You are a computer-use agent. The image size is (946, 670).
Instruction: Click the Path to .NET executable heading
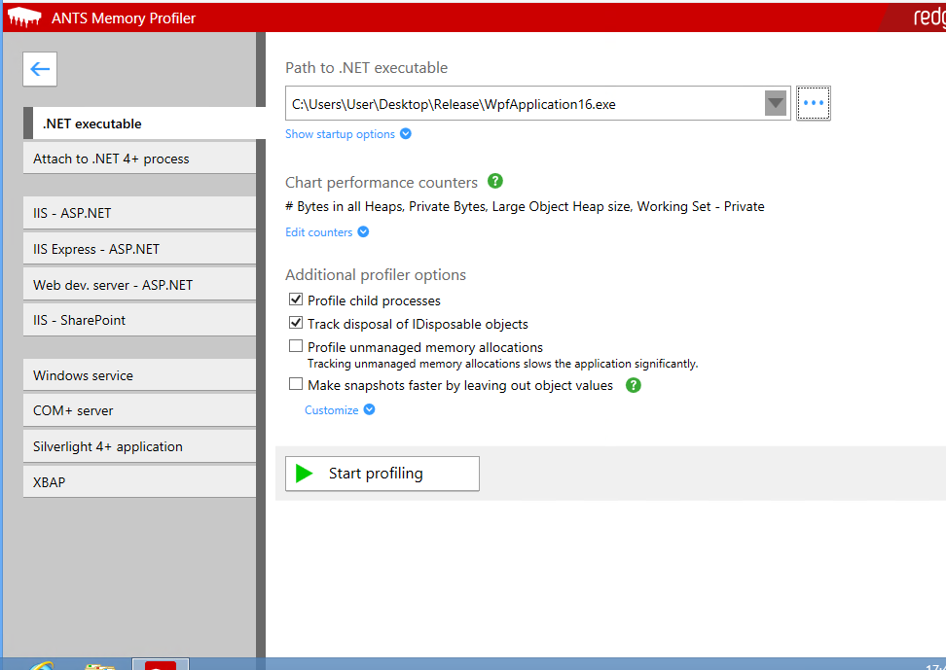click(366, 67)
